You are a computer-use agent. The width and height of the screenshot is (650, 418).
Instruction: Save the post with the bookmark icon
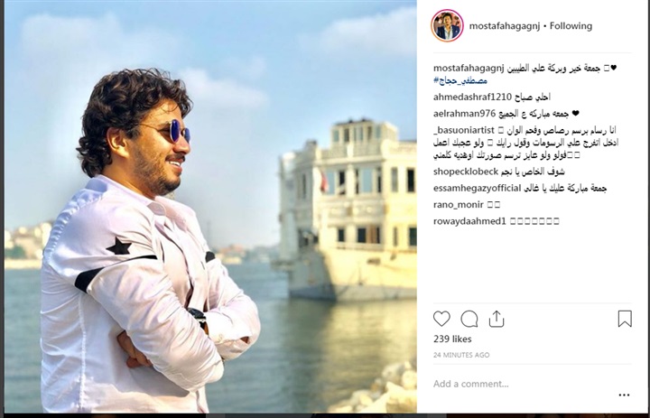(625, 319)
